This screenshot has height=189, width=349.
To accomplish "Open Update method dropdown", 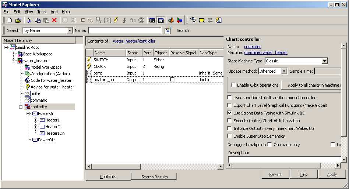I will [284, 71].
